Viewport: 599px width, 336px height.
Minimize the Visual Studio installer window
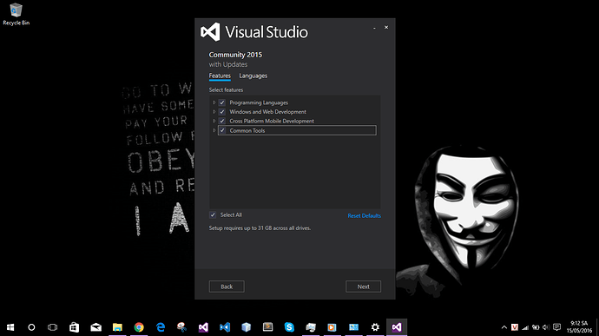pos(374,28)
